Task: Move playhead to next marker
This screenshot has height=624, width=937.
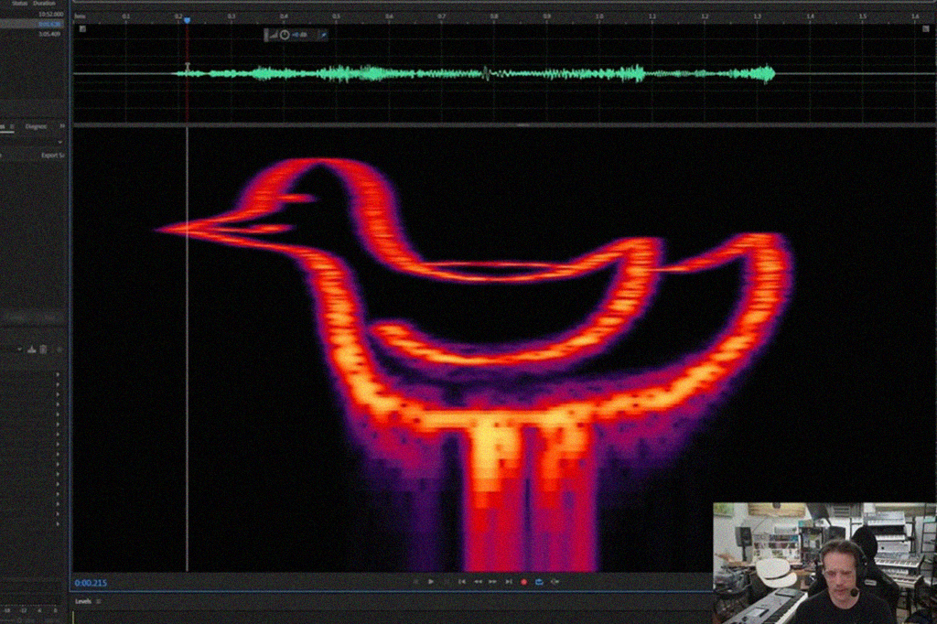Action: pos(508,582)
